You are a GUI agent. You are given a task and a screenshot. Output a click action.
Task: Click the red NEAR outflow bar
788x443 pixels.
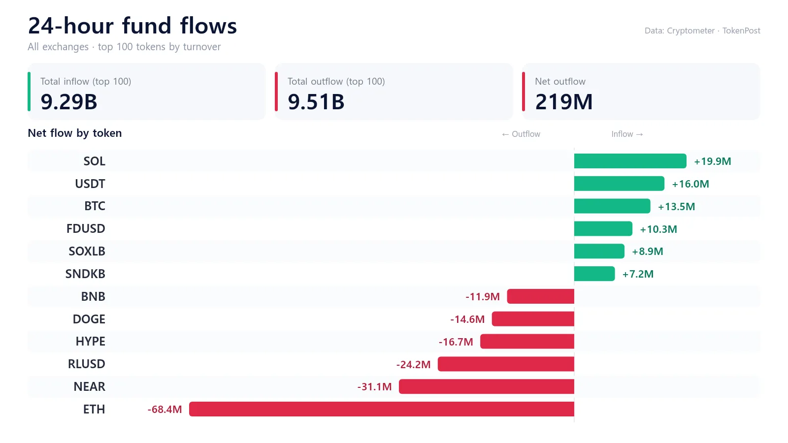(487, 386)
